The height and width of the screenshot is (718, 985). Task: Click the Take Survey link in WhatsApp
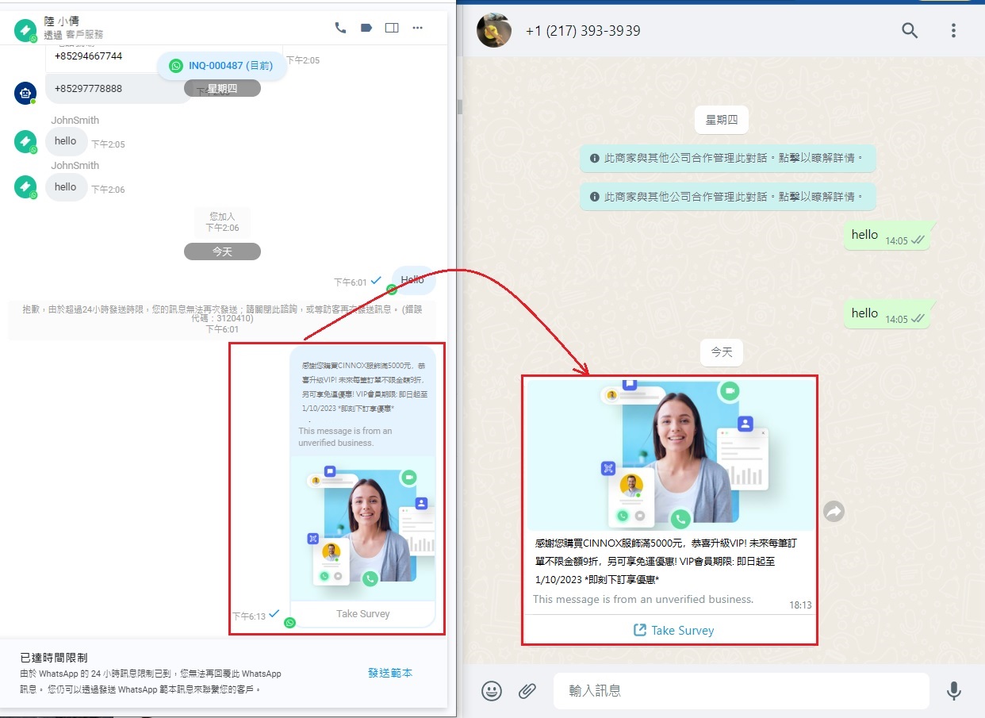[x=673, y=631]
